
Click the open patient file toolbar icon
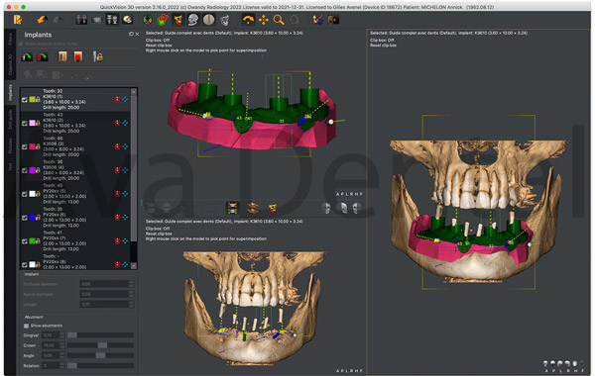coord(18,20)
